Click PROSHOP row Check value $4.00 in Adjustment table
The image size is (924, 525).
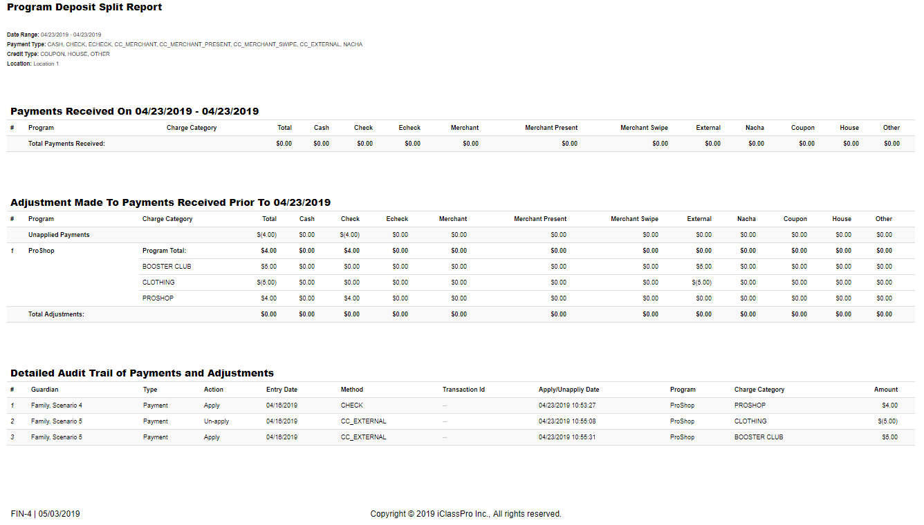pos(351,298)
